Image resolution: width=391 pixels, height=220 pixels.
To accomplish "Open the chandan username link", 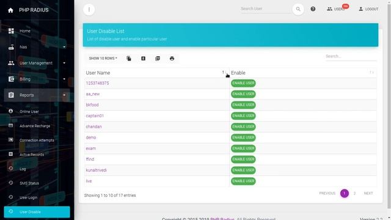I will pos(93,127).
